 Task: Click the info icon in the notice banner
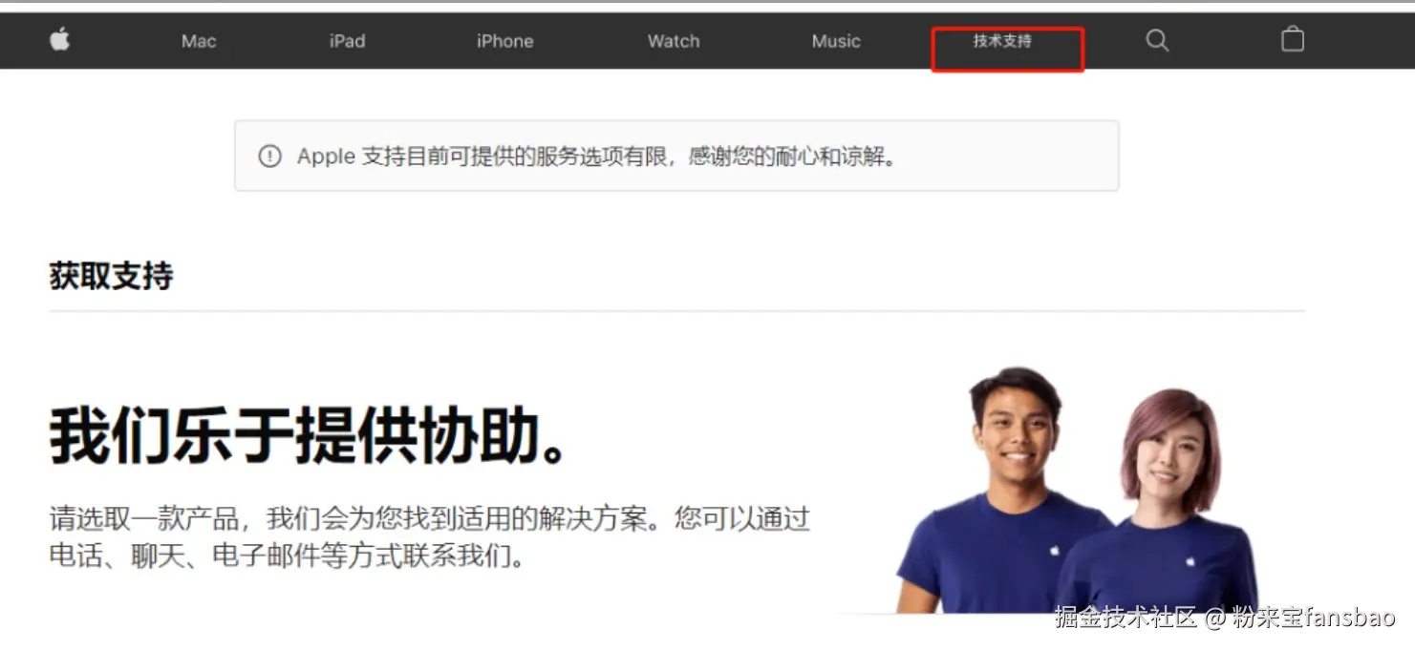(270, 156)
